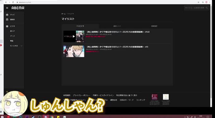Open the テレビ section icon in sidebar

[x=7, y=15]
